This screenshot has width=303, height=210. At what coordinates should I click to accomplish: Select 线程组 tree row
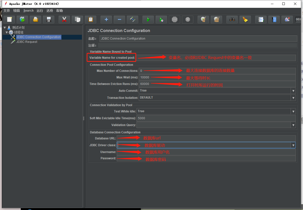coord(19,32)
